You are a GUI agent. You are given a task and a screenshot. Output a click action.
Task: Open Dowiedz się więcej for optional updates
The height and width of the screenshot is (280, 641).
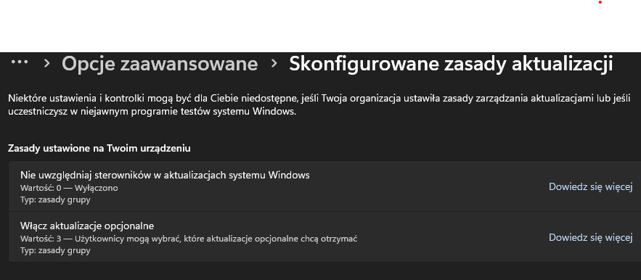[591, 237]
